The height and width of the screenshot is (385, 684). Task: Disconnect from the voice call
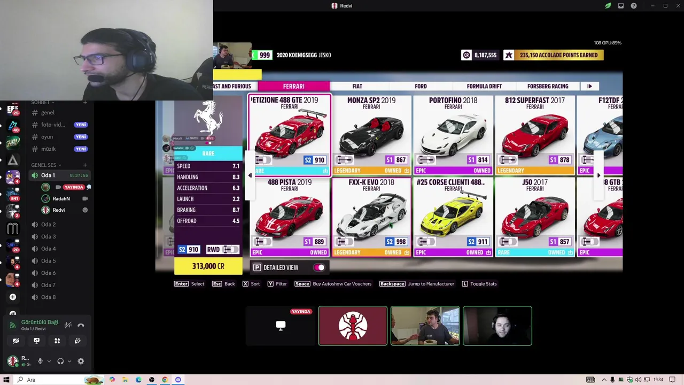81,325
